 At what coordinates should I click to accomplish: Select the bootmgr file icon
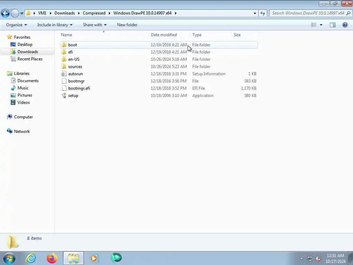pos(64,81)
